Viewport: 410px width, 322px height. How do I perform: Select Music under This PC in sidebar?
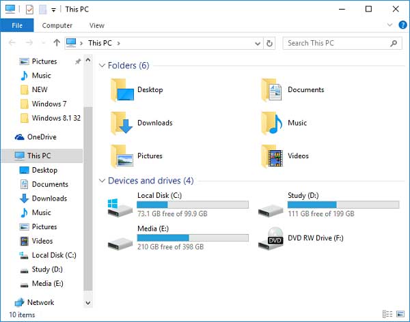(41, 213)
